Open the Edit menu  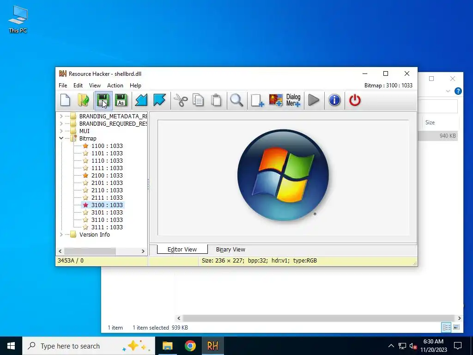coord(78,86)
